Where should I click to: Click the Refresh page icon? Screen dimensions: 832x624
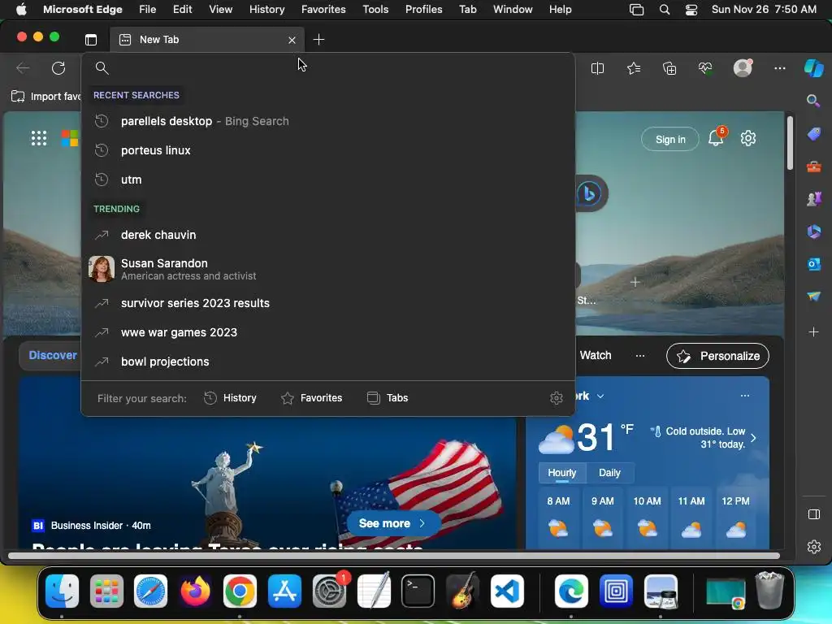tap(58, 68)
